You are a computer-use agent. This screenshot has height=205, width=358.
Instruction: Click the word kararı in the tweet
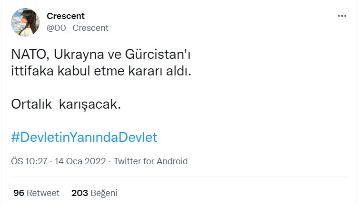149,73
